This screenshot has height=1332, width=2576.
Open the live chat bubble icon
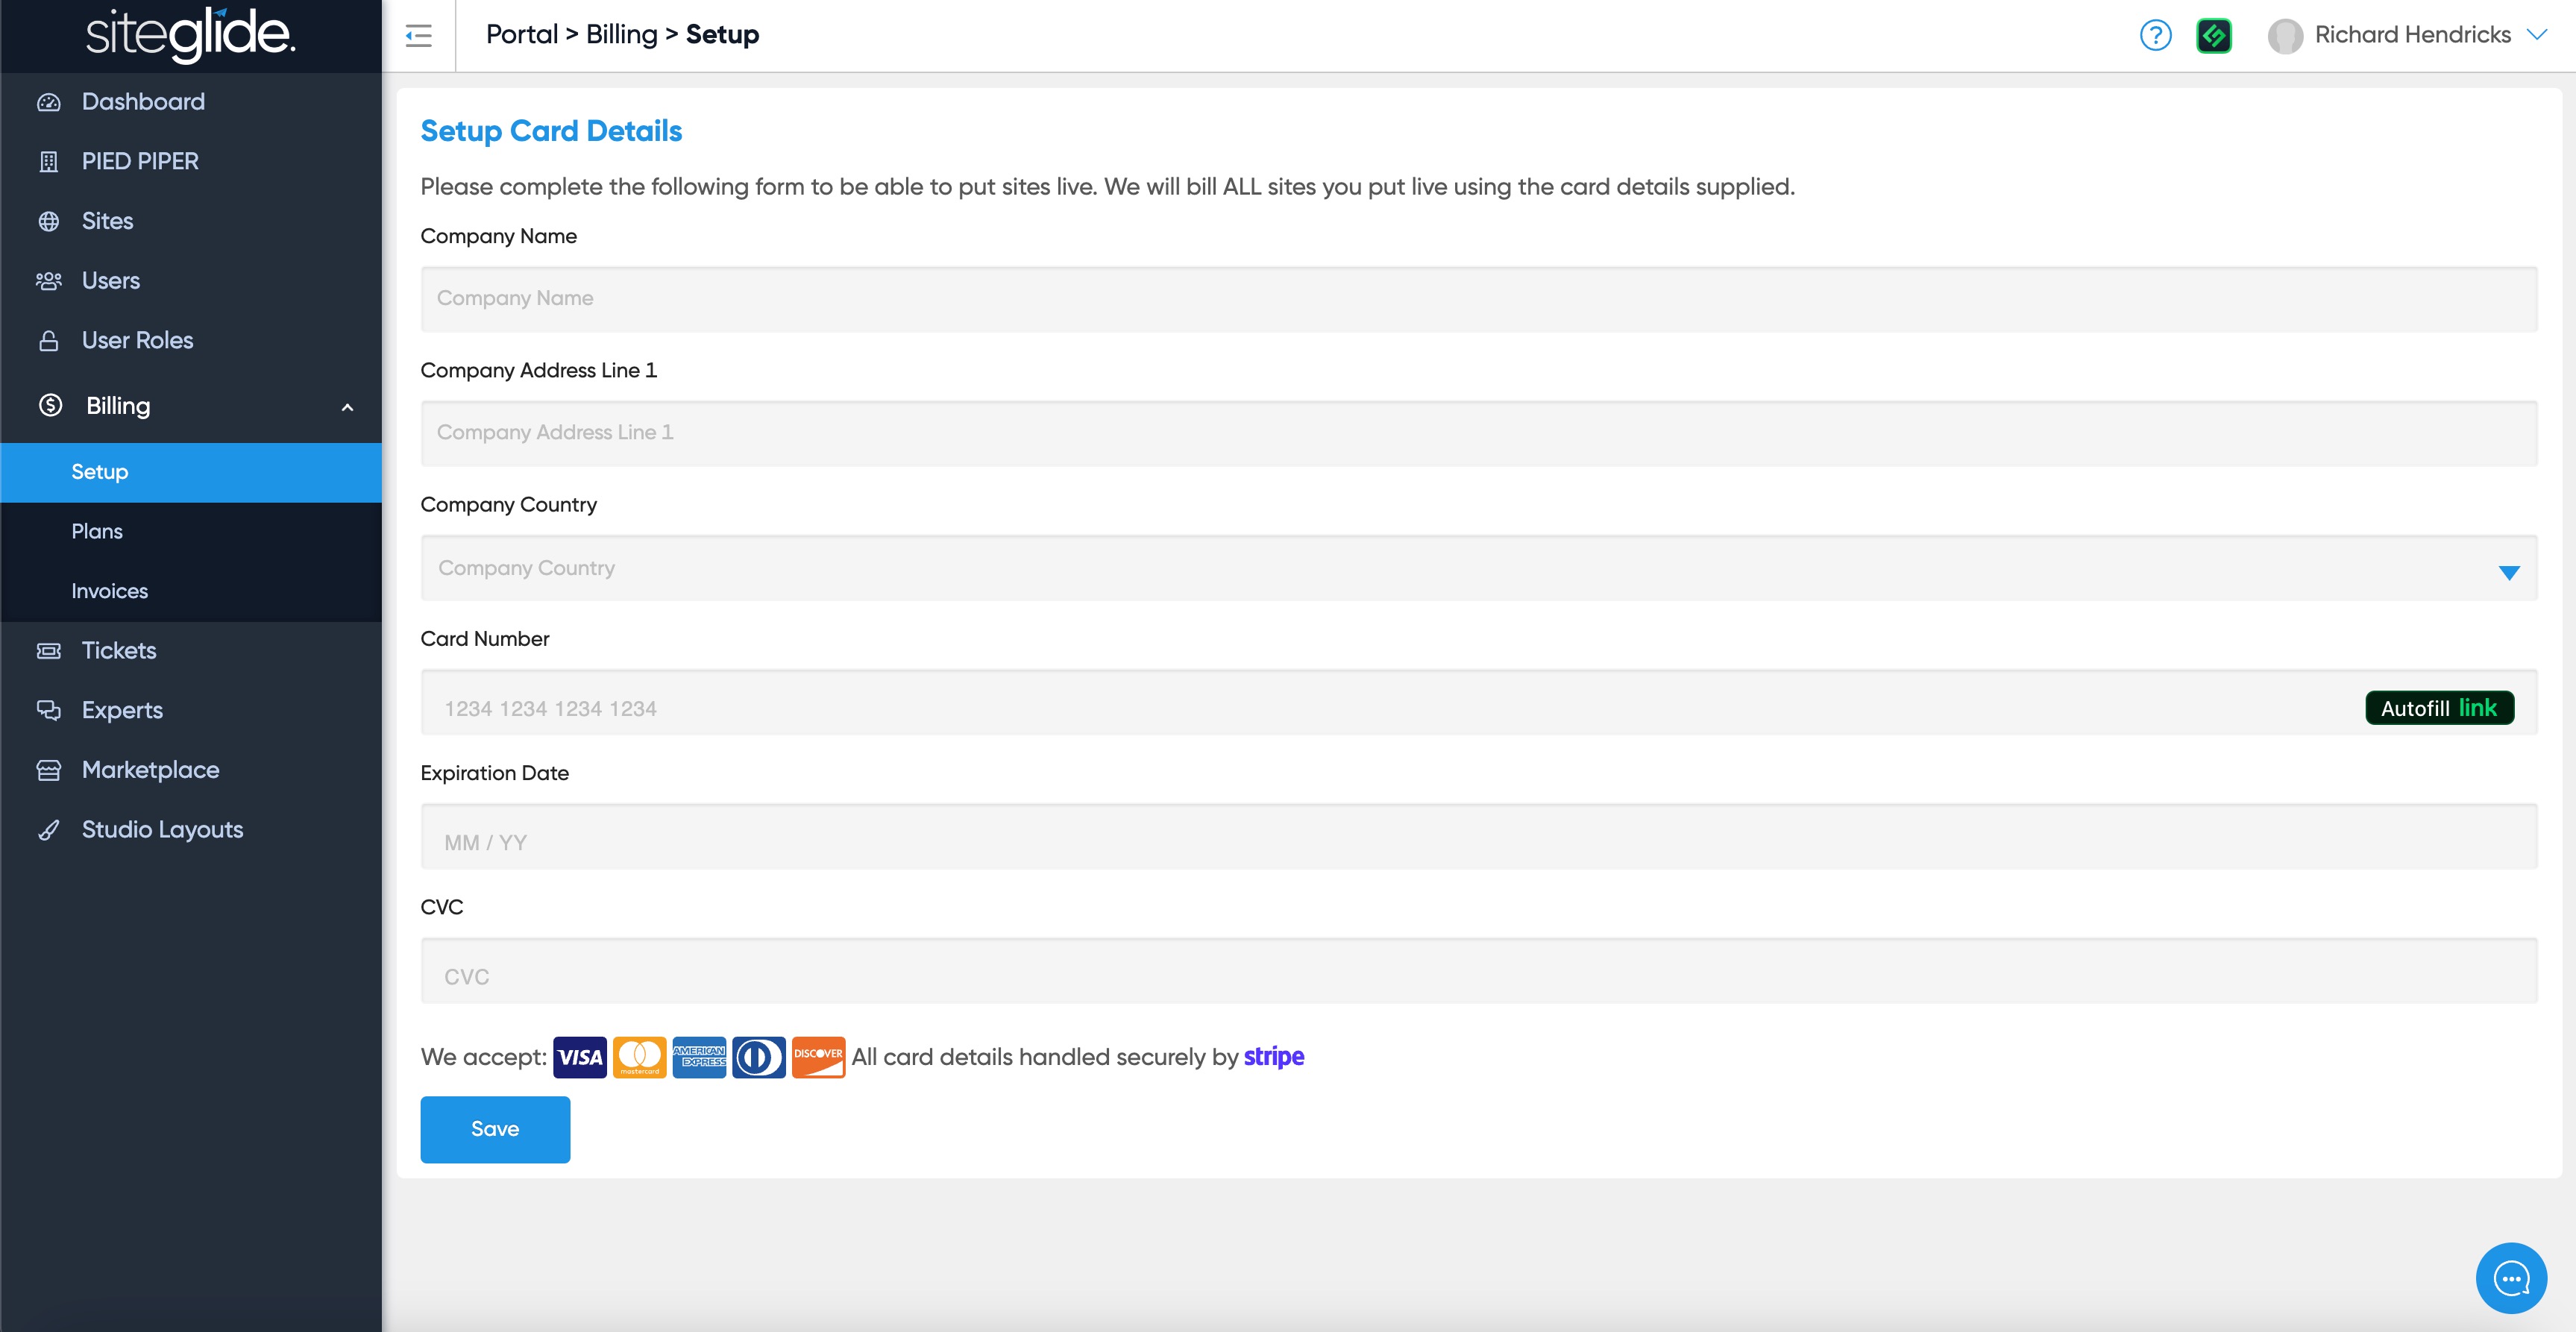[2510, 1278]
